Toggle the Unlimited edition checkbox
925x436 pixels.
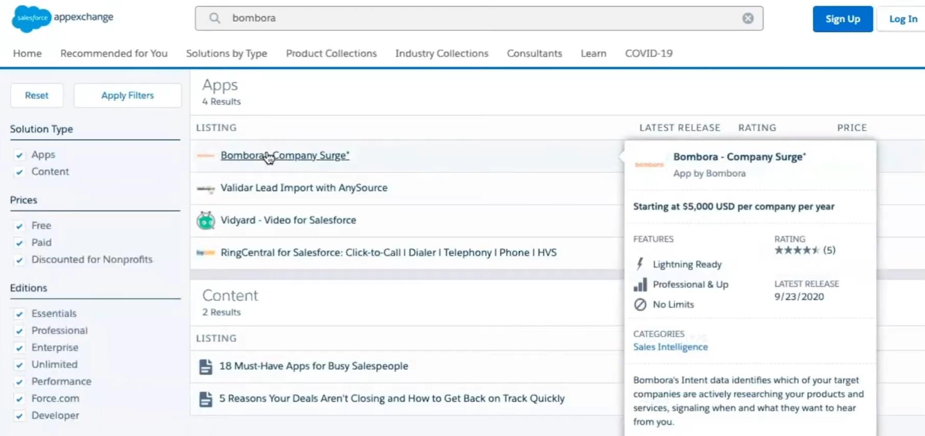coord(19,365)
